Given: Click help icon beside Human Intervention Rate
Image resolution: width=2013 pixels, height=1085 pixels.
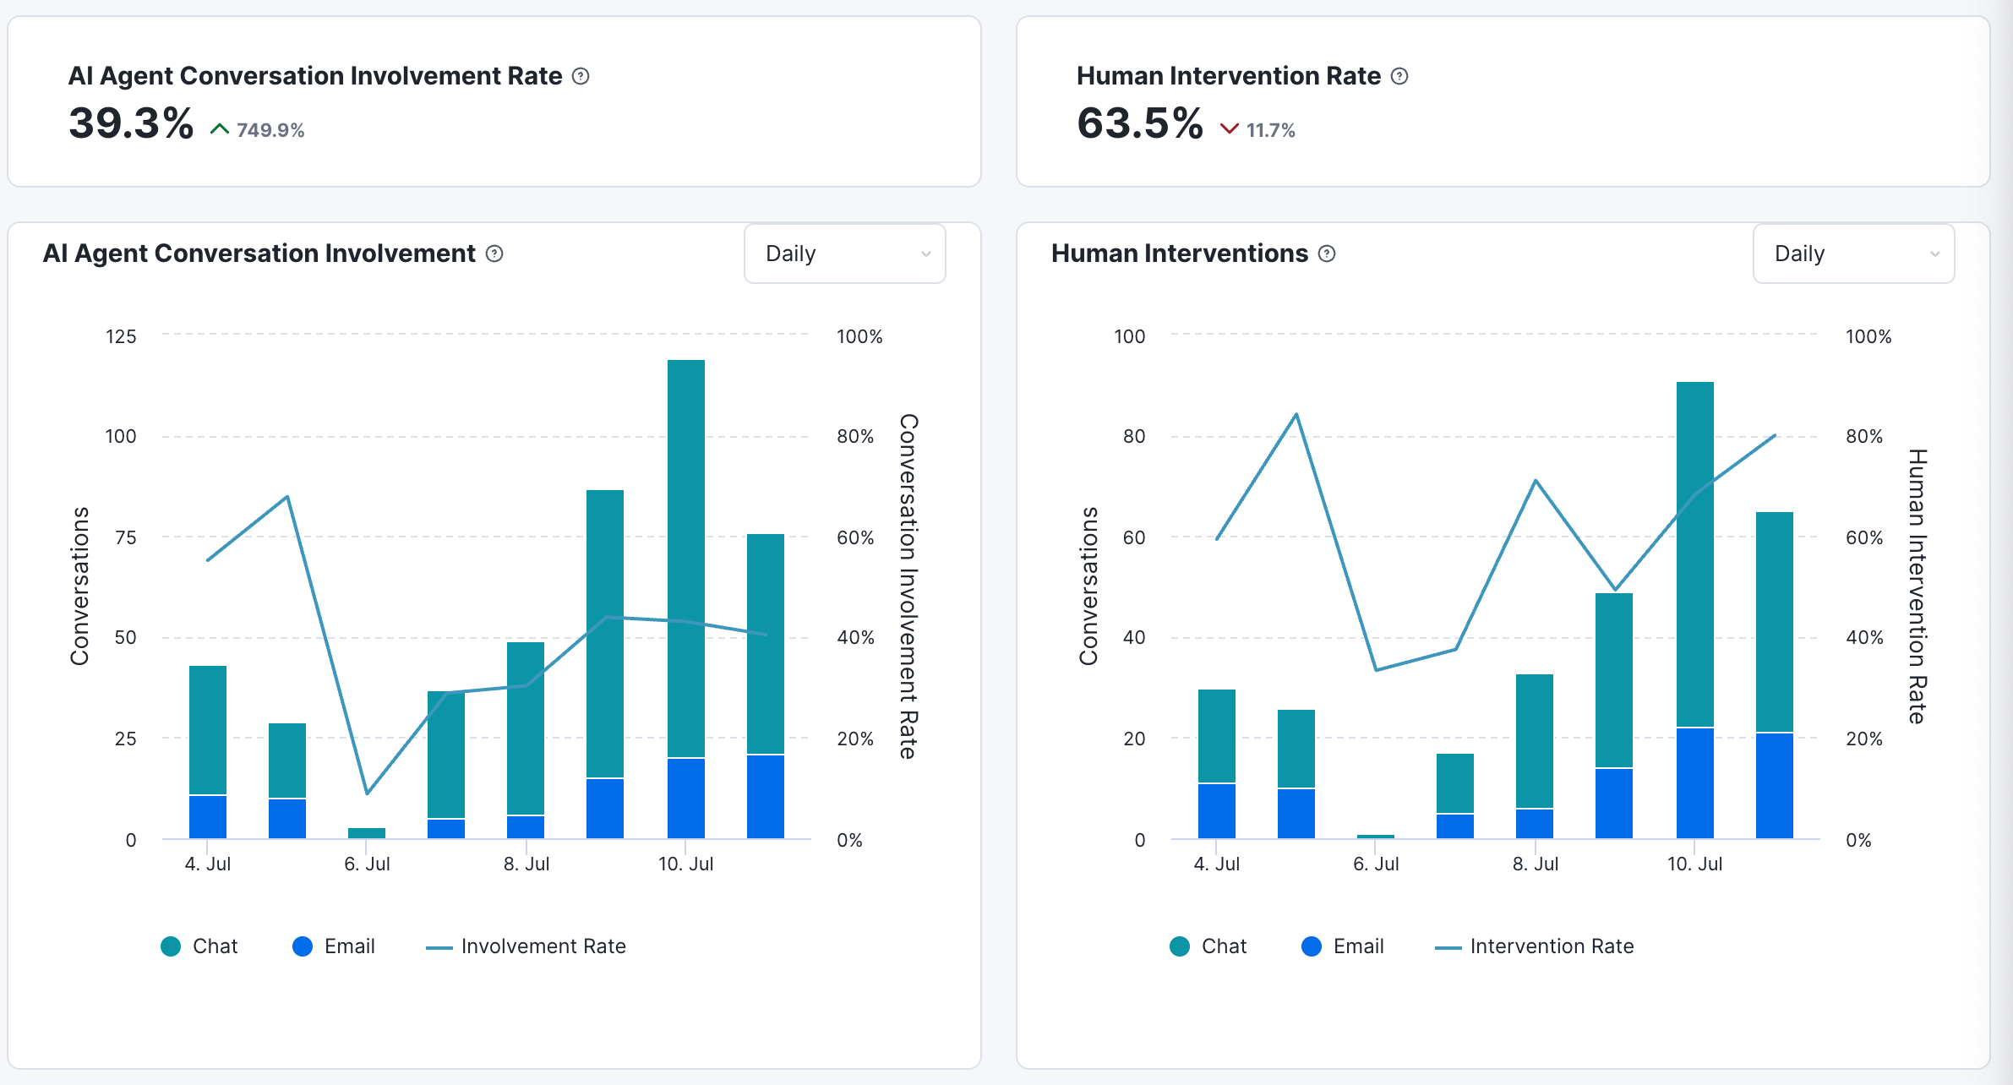Looking at the screenshot, I should point(1399,76).
